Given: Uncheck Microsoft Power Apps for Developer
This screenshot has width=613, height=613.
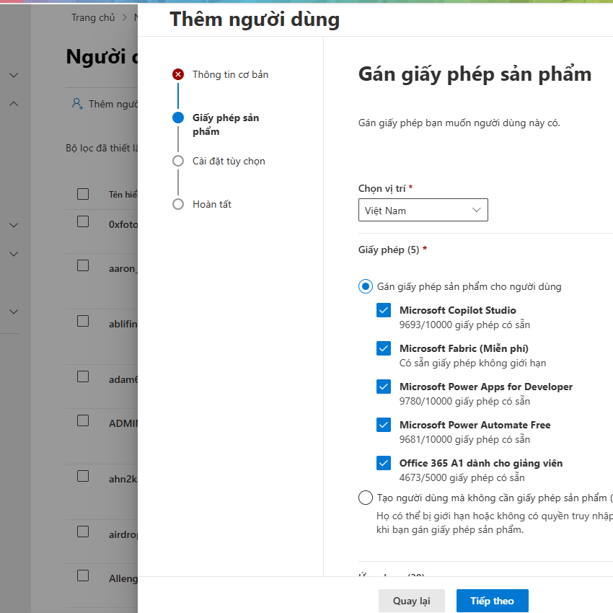Looking at the screenshot, I should coord(384,387).
